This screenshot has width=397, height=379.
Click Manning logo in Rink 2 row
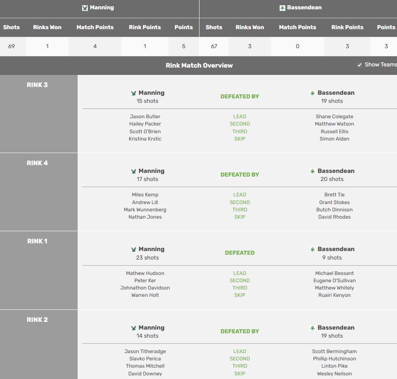(134, 328)
